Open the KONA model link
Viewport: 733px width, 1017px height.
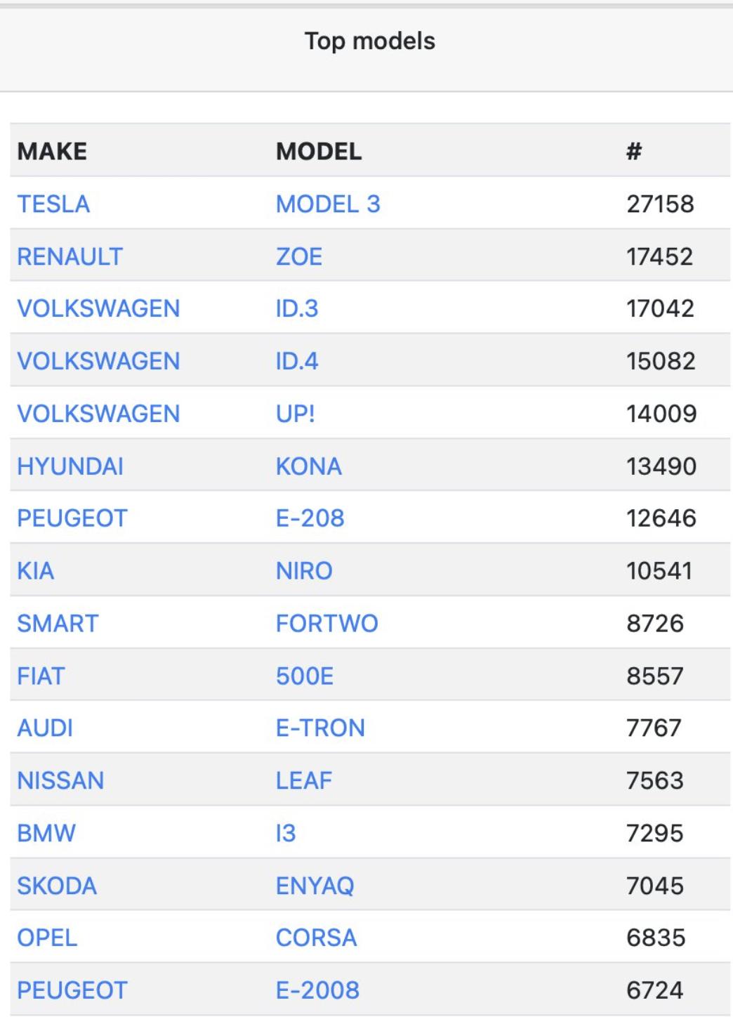click(x=309, y=466)
